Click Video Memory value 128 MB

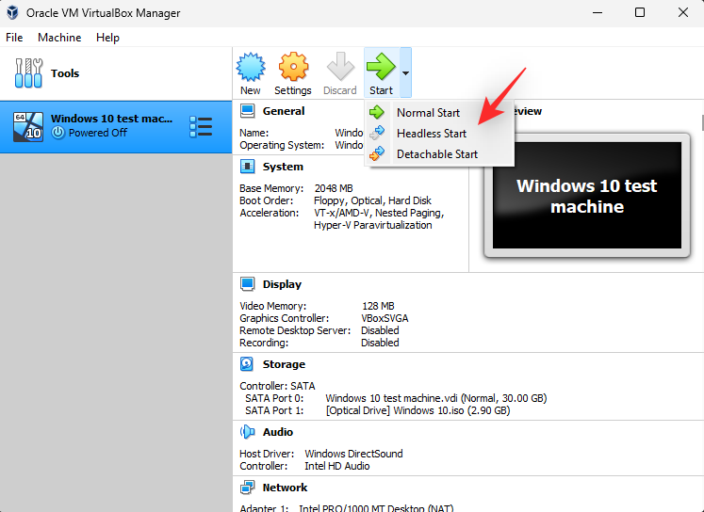coord(378,306)
